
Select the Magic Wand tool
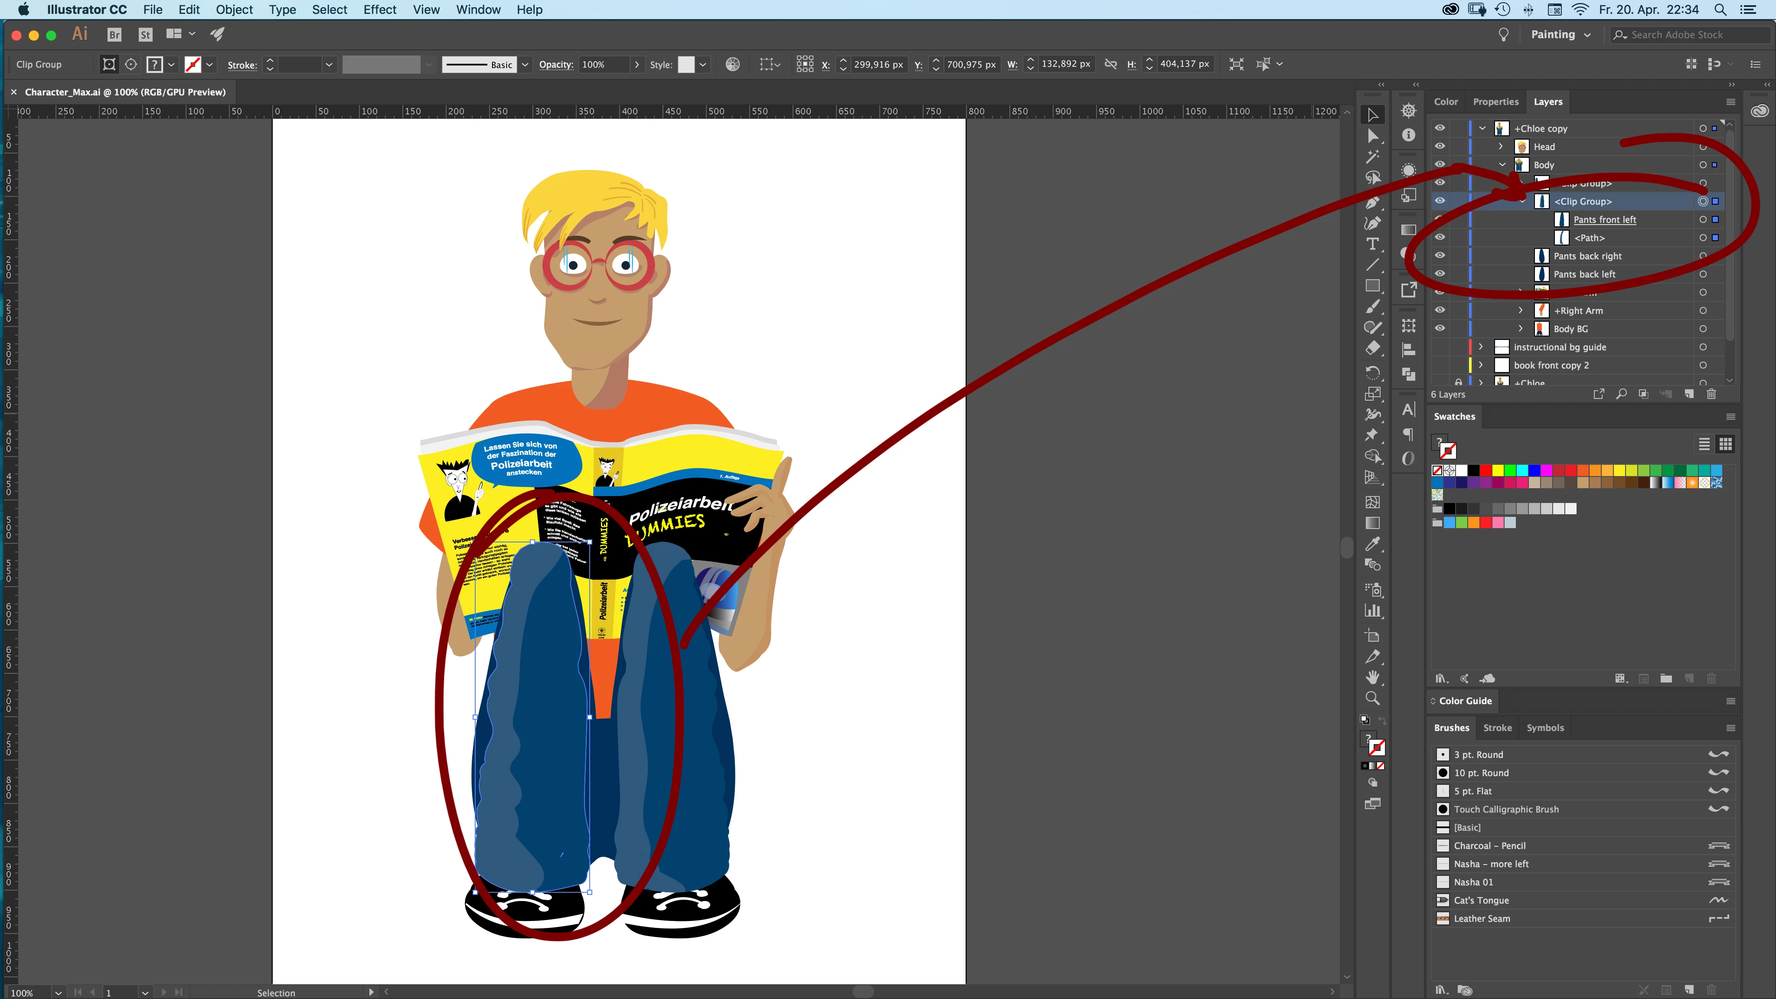(x=1373, y=157)
